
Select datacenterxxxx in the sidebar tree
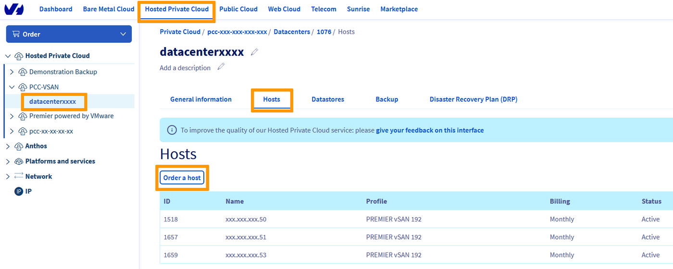click(53, 101)
